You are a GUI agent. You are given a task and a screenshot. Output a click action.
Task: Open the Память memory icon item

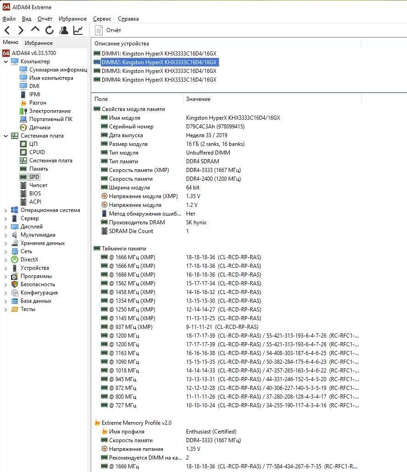pyautogui.click(x=23, y=169)
